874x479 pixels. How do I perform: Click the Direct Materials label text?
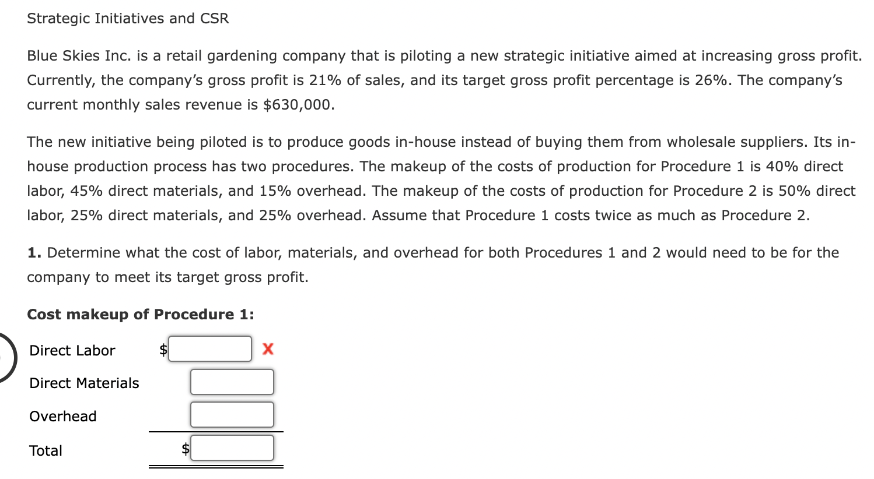click(x=84, y=383)
